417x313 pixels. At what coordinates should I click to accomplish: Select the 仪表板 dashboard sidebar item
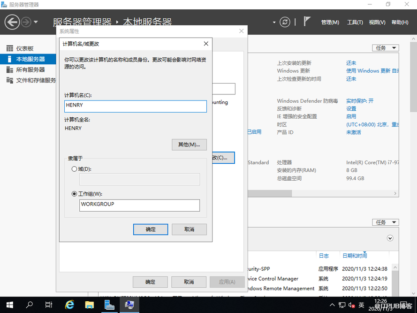24,48
